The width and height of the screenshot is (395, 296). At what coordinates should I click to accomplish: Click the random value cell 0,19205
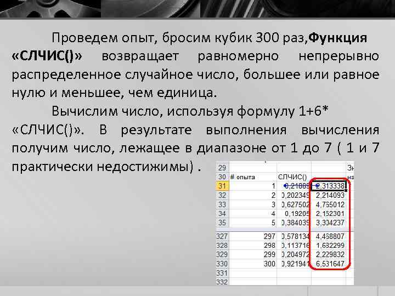click(x=294, y=213)
